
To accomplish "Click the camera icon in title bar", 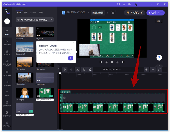I will tap(119, 4).
